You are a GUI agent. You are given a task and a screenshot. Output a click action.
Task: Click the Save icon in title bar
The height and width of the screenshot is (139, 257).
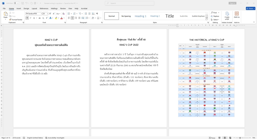[22, 3]
